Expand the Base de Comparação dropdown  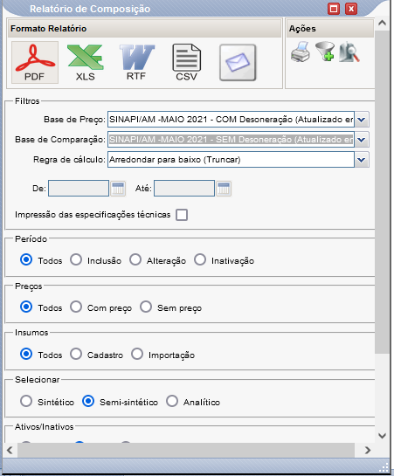362,140
